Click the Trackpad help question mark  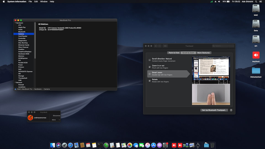[231, 110]
